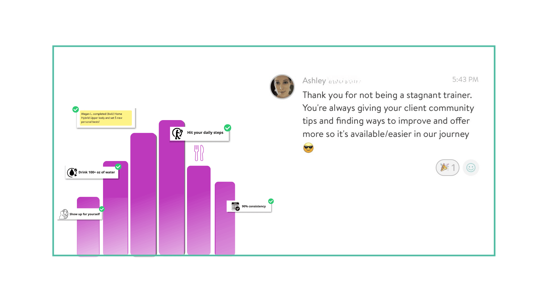This screenshot has height=303, width=539.
Task: Click the party popper reaction count
Action: coord(447,168)
